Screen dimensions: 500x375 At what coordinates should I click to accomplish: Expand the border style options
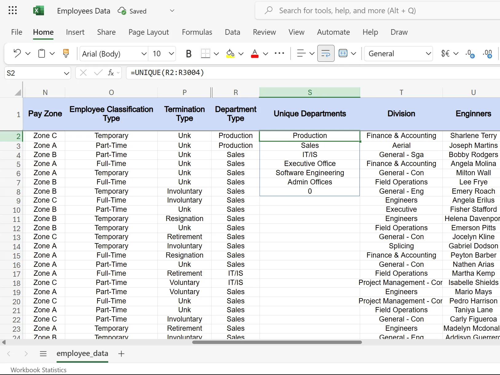coord(217,53)
